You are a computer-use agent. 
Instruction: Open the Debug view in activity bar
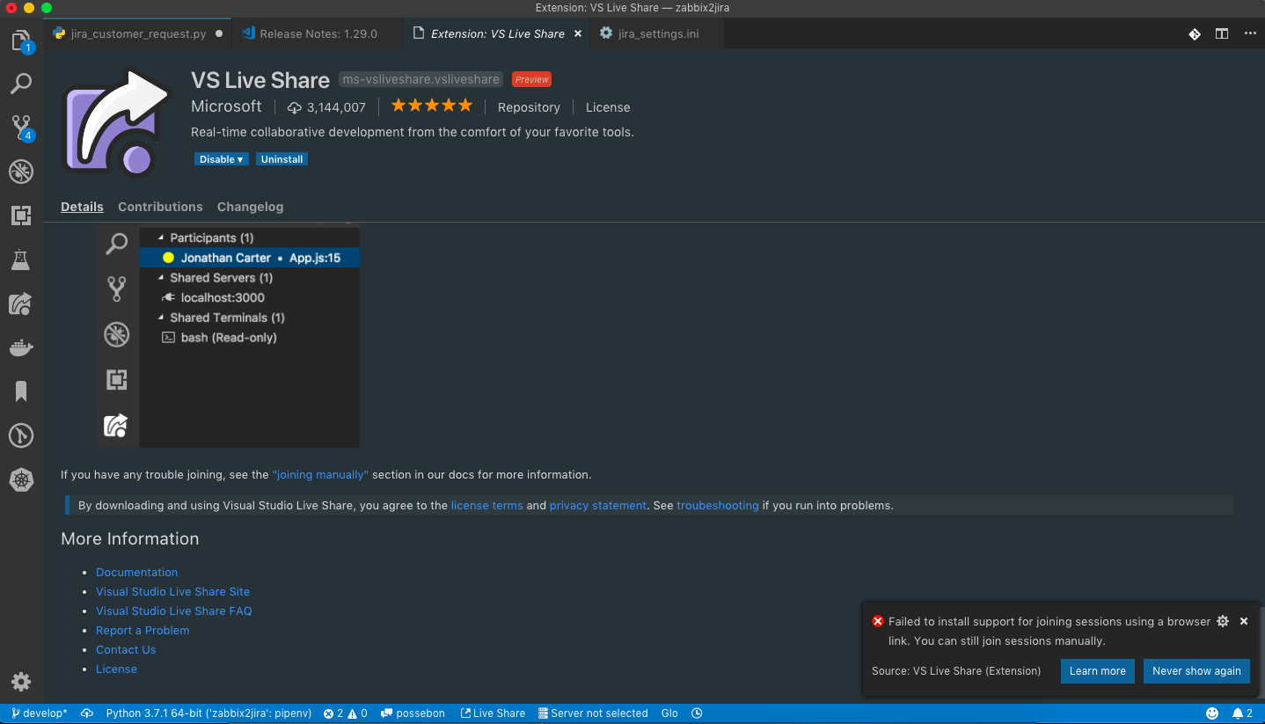pyautogui.click(x=21, y=172)
